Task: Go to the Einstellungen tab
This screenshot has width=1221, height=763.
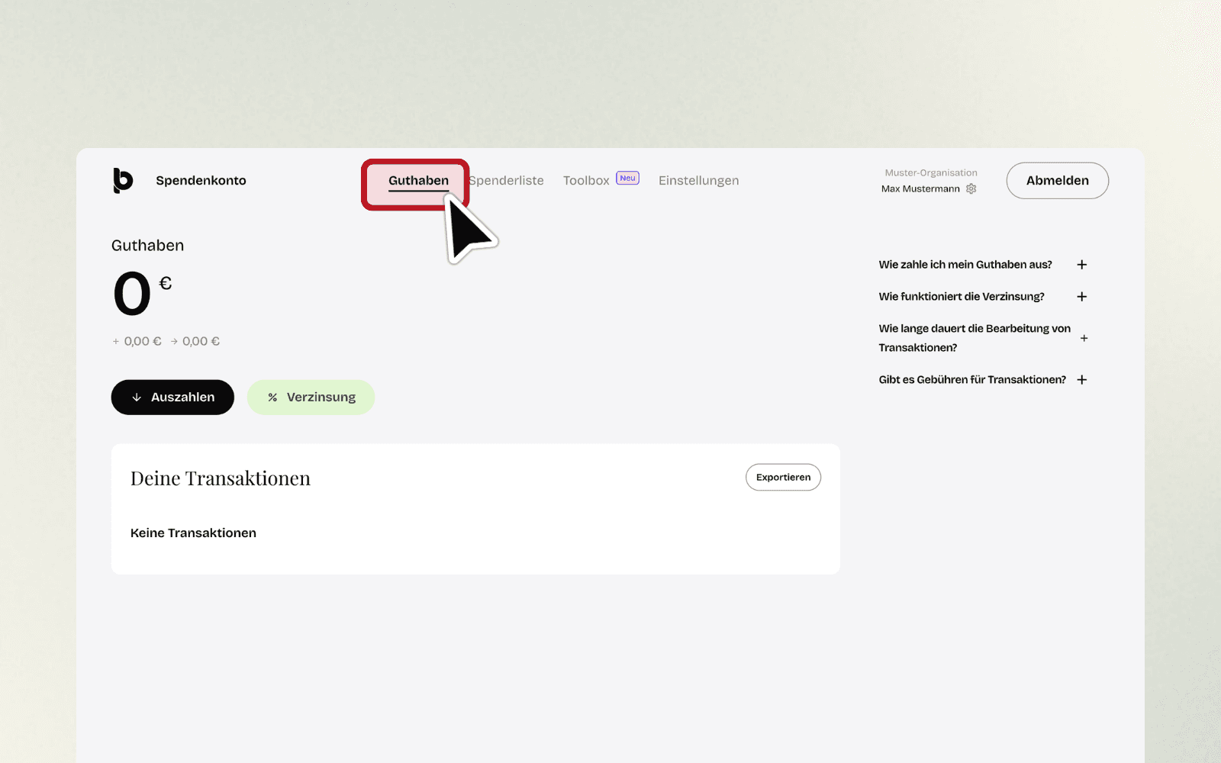Action: point(698,181)
